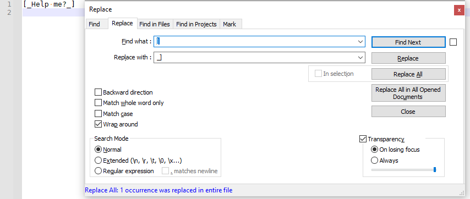This screenshot has width=470, height=199.
Task: Go to the Mark tab
Action: (229, 24)
